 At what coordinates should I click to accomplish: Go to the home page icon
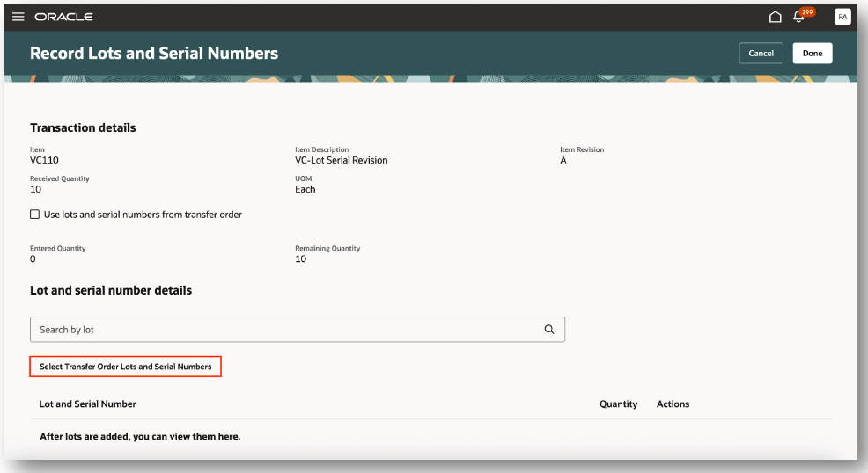coord(775,17)
